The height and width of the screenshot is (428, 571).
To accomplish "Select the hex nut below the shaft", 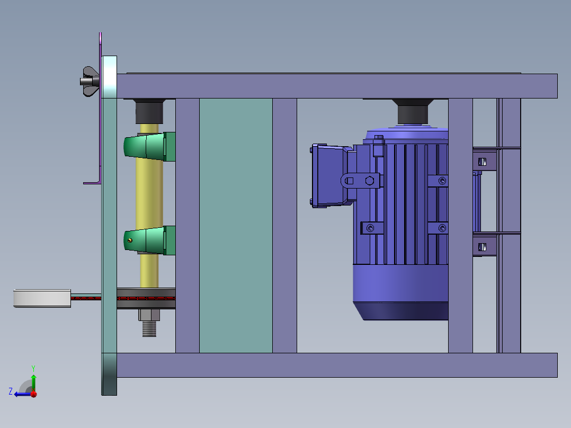I will point(149,316).
